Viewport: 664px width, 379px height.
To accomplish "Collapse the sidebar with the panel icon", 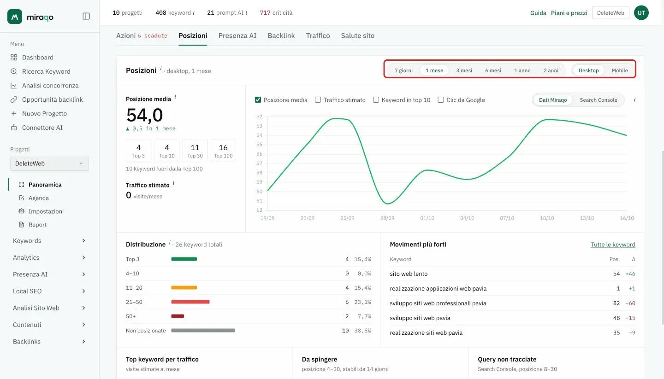I will [x=86, y=16].
